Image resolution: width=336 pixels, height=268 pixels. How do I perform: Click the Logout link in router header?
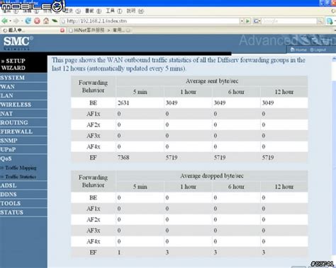(x=318, y=49)
